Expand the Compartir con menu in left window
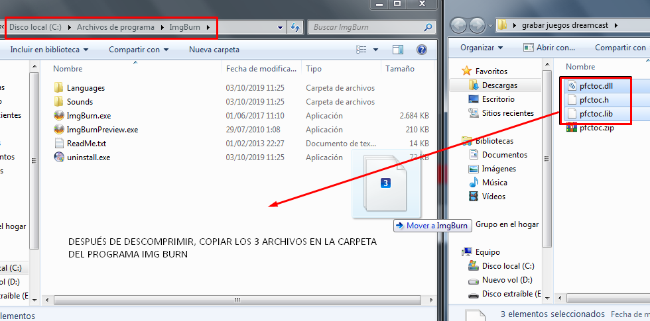The width and height of the screenshot is (650, 321). tap(139, 50)
